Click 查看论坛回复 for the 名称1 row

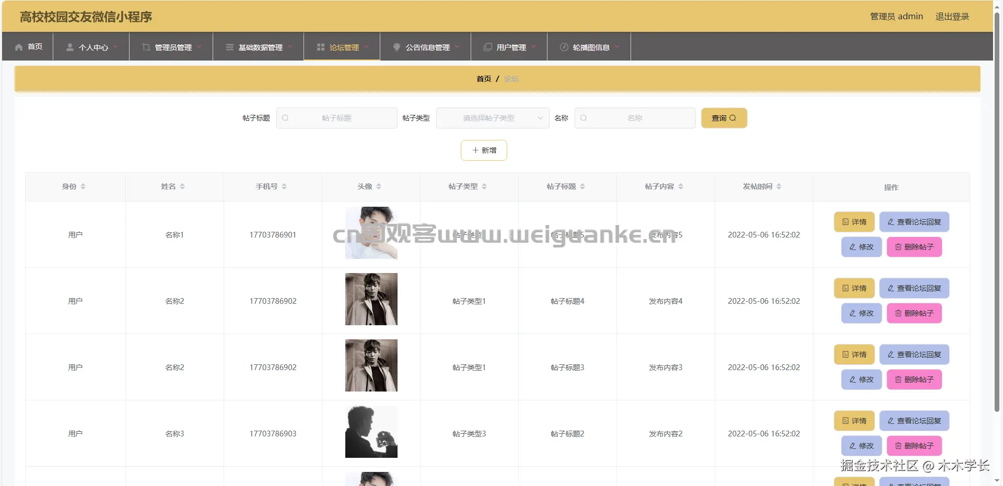[914, 222]
